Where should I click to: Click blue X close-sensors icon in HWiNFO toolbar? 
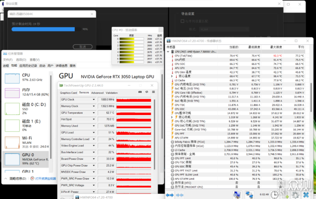(306, 195)
